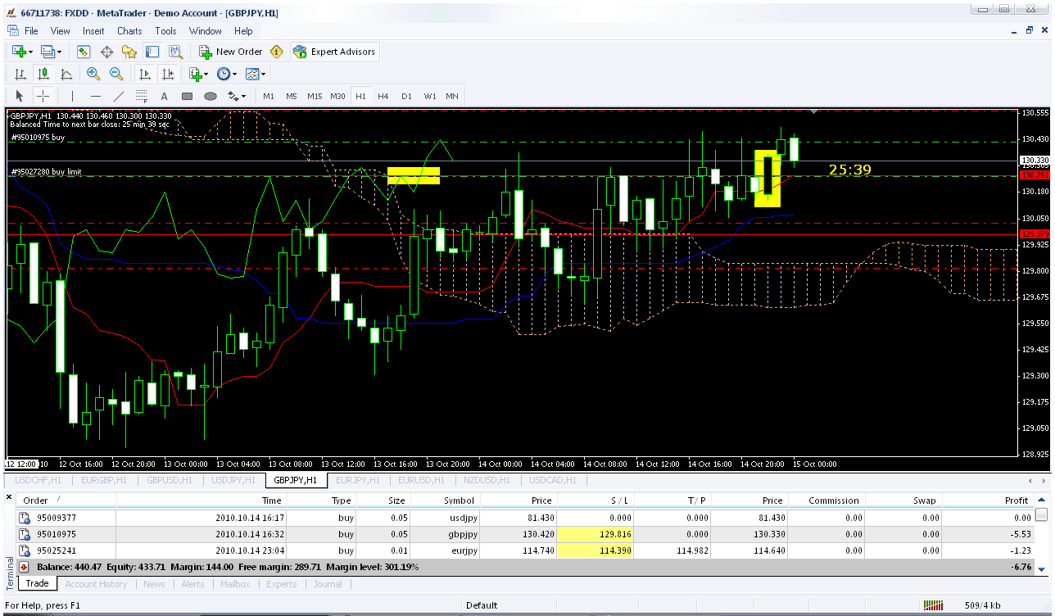Switch to the EURJPY,H1 chart tab
This screenshot has width=1055, height=616.
click(357, 480)
